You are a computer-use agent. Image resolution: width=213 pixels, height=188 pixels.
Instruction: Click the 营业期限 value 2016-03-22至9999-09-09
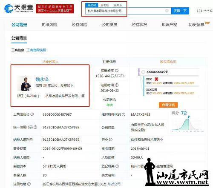pyautogui.click(x=62, y=148)
